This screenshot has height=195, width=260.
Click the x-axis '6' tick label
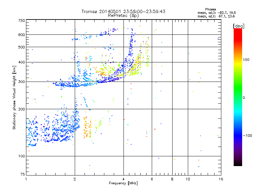pyautogui.click(x=152, y=179)
